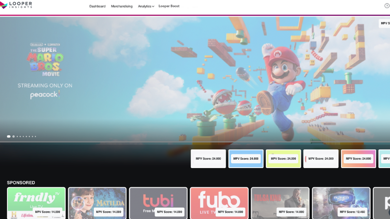Jump to the second carousel slide dot
390x219 pixels.
(13, 136)
